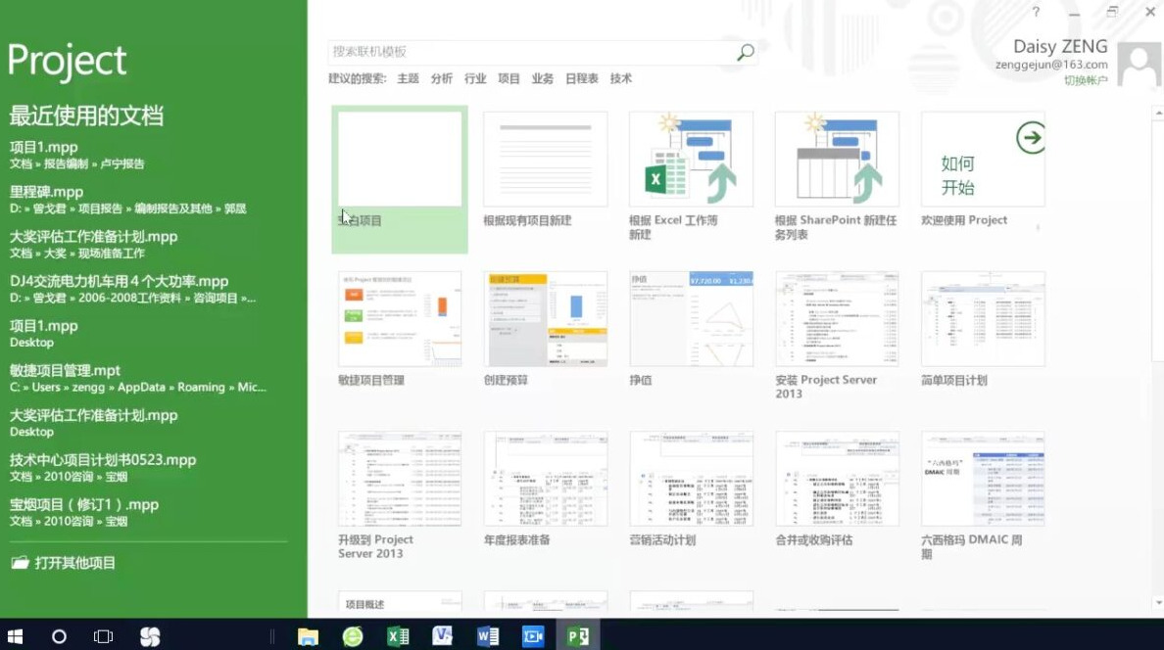Click the templates scrollbar up arrow

coord(1158,113)
